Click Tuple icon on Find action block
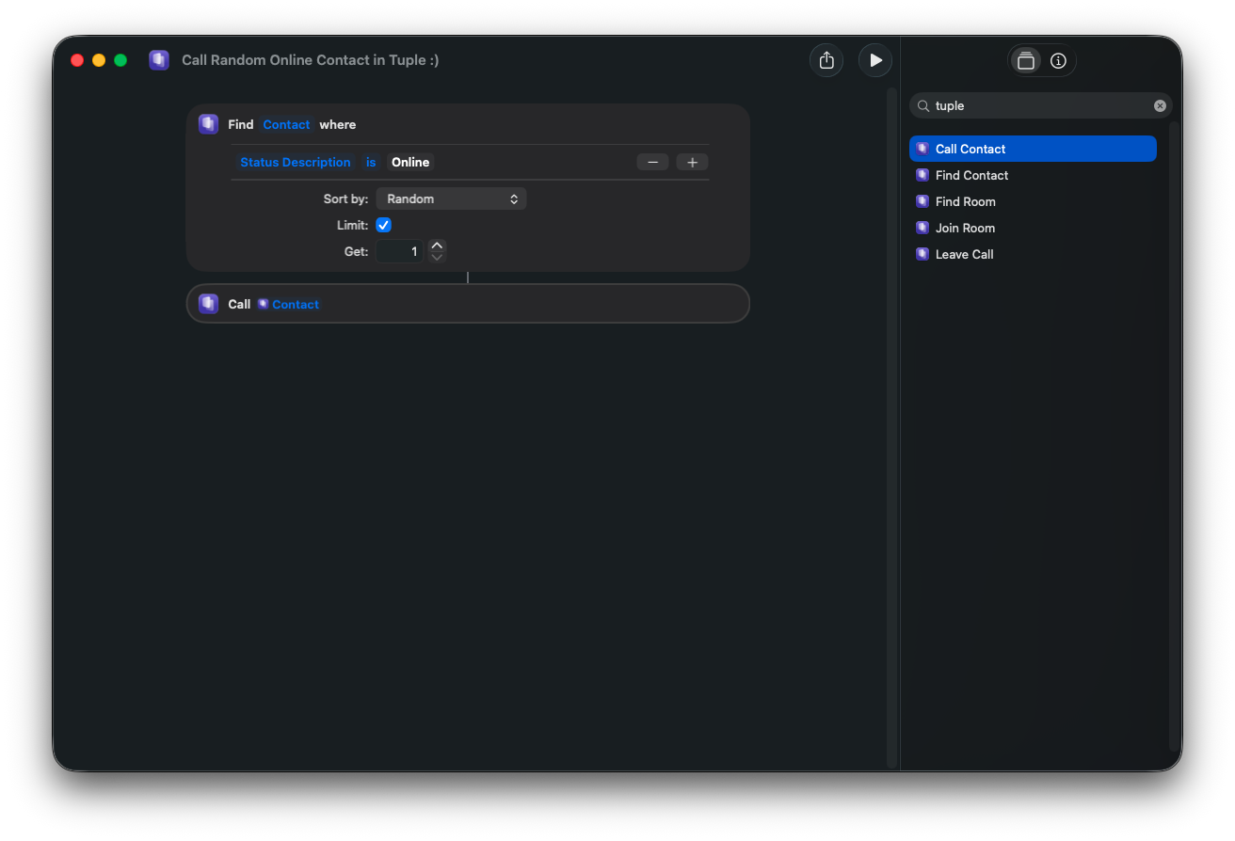The width and height of the screenshot is (1235, 841). point(208,124)
